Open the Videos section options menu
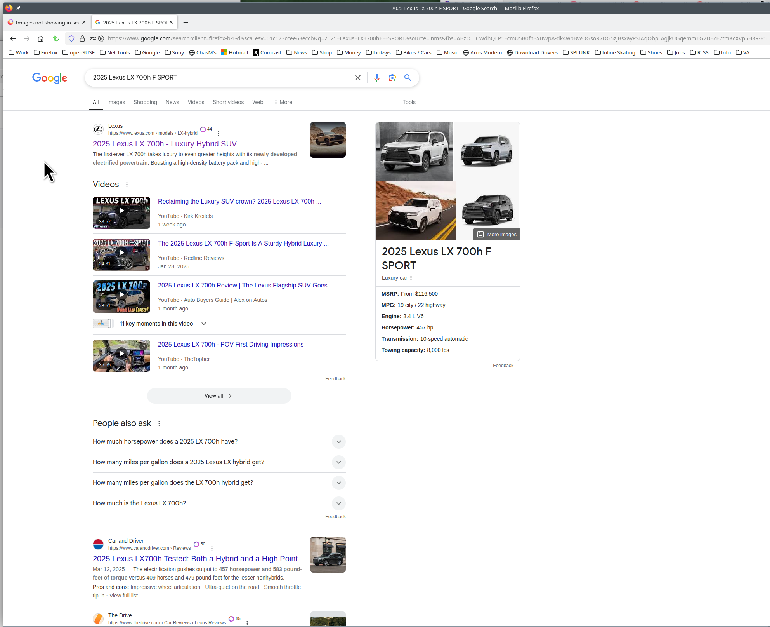Viewport: 770px width, 627px height. coord(127,185)
